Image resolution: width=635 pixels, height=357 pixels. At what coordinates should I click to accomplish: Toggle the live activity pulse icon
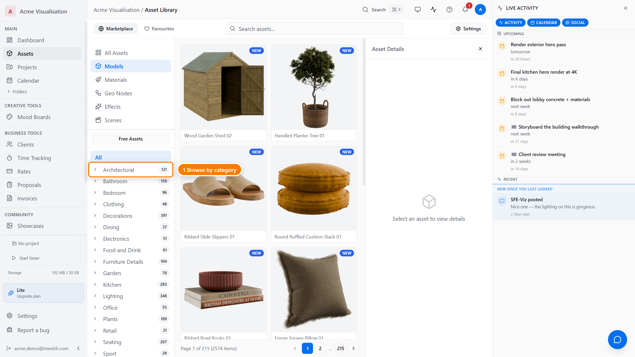click(434, 10)
